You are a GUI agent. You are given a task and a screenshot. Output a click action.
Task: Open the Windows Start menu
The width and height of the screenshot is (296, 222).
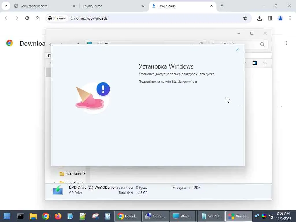(x=7, y=216)
